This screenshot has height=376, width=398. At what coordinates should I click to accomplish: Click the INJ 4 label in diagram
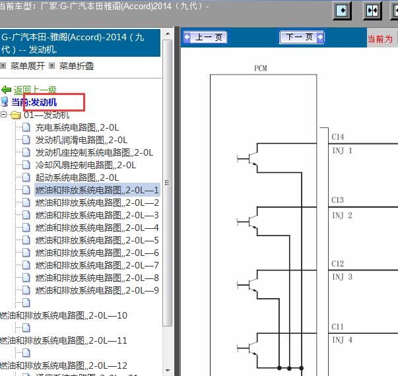tap(342, 340)
